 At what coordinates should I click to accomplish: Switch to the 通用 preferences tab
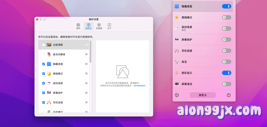click(78, 26)
